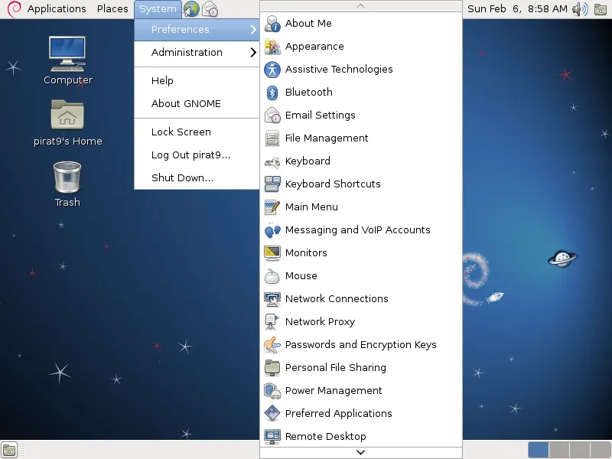Click the Mouse preferences icon
Image resolution: width=612 pixels, height=459 pixels.
tap(272, 276)
